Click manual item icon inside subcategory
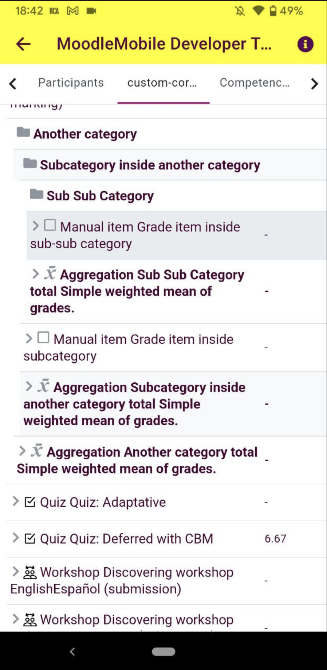This screenshot has width=327, height=670. pos(43,338)
